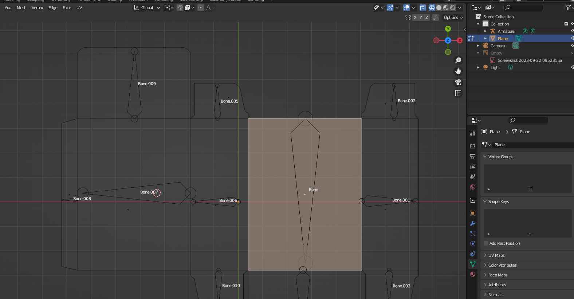574x299 pixels.
Task: Open the UV menu
Action: (x=79, y=8)
